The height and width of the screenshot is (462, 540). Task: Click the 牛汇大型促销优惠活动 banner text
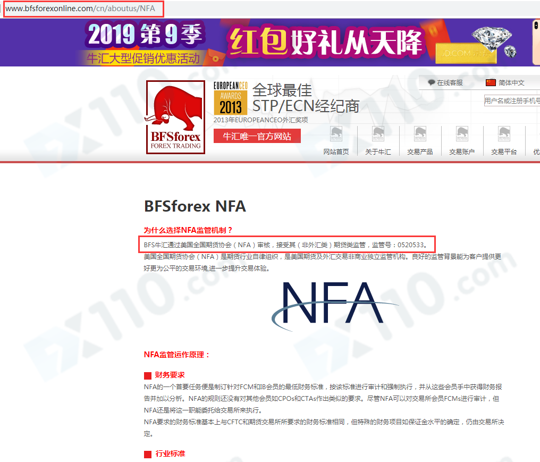coord(143,58)
